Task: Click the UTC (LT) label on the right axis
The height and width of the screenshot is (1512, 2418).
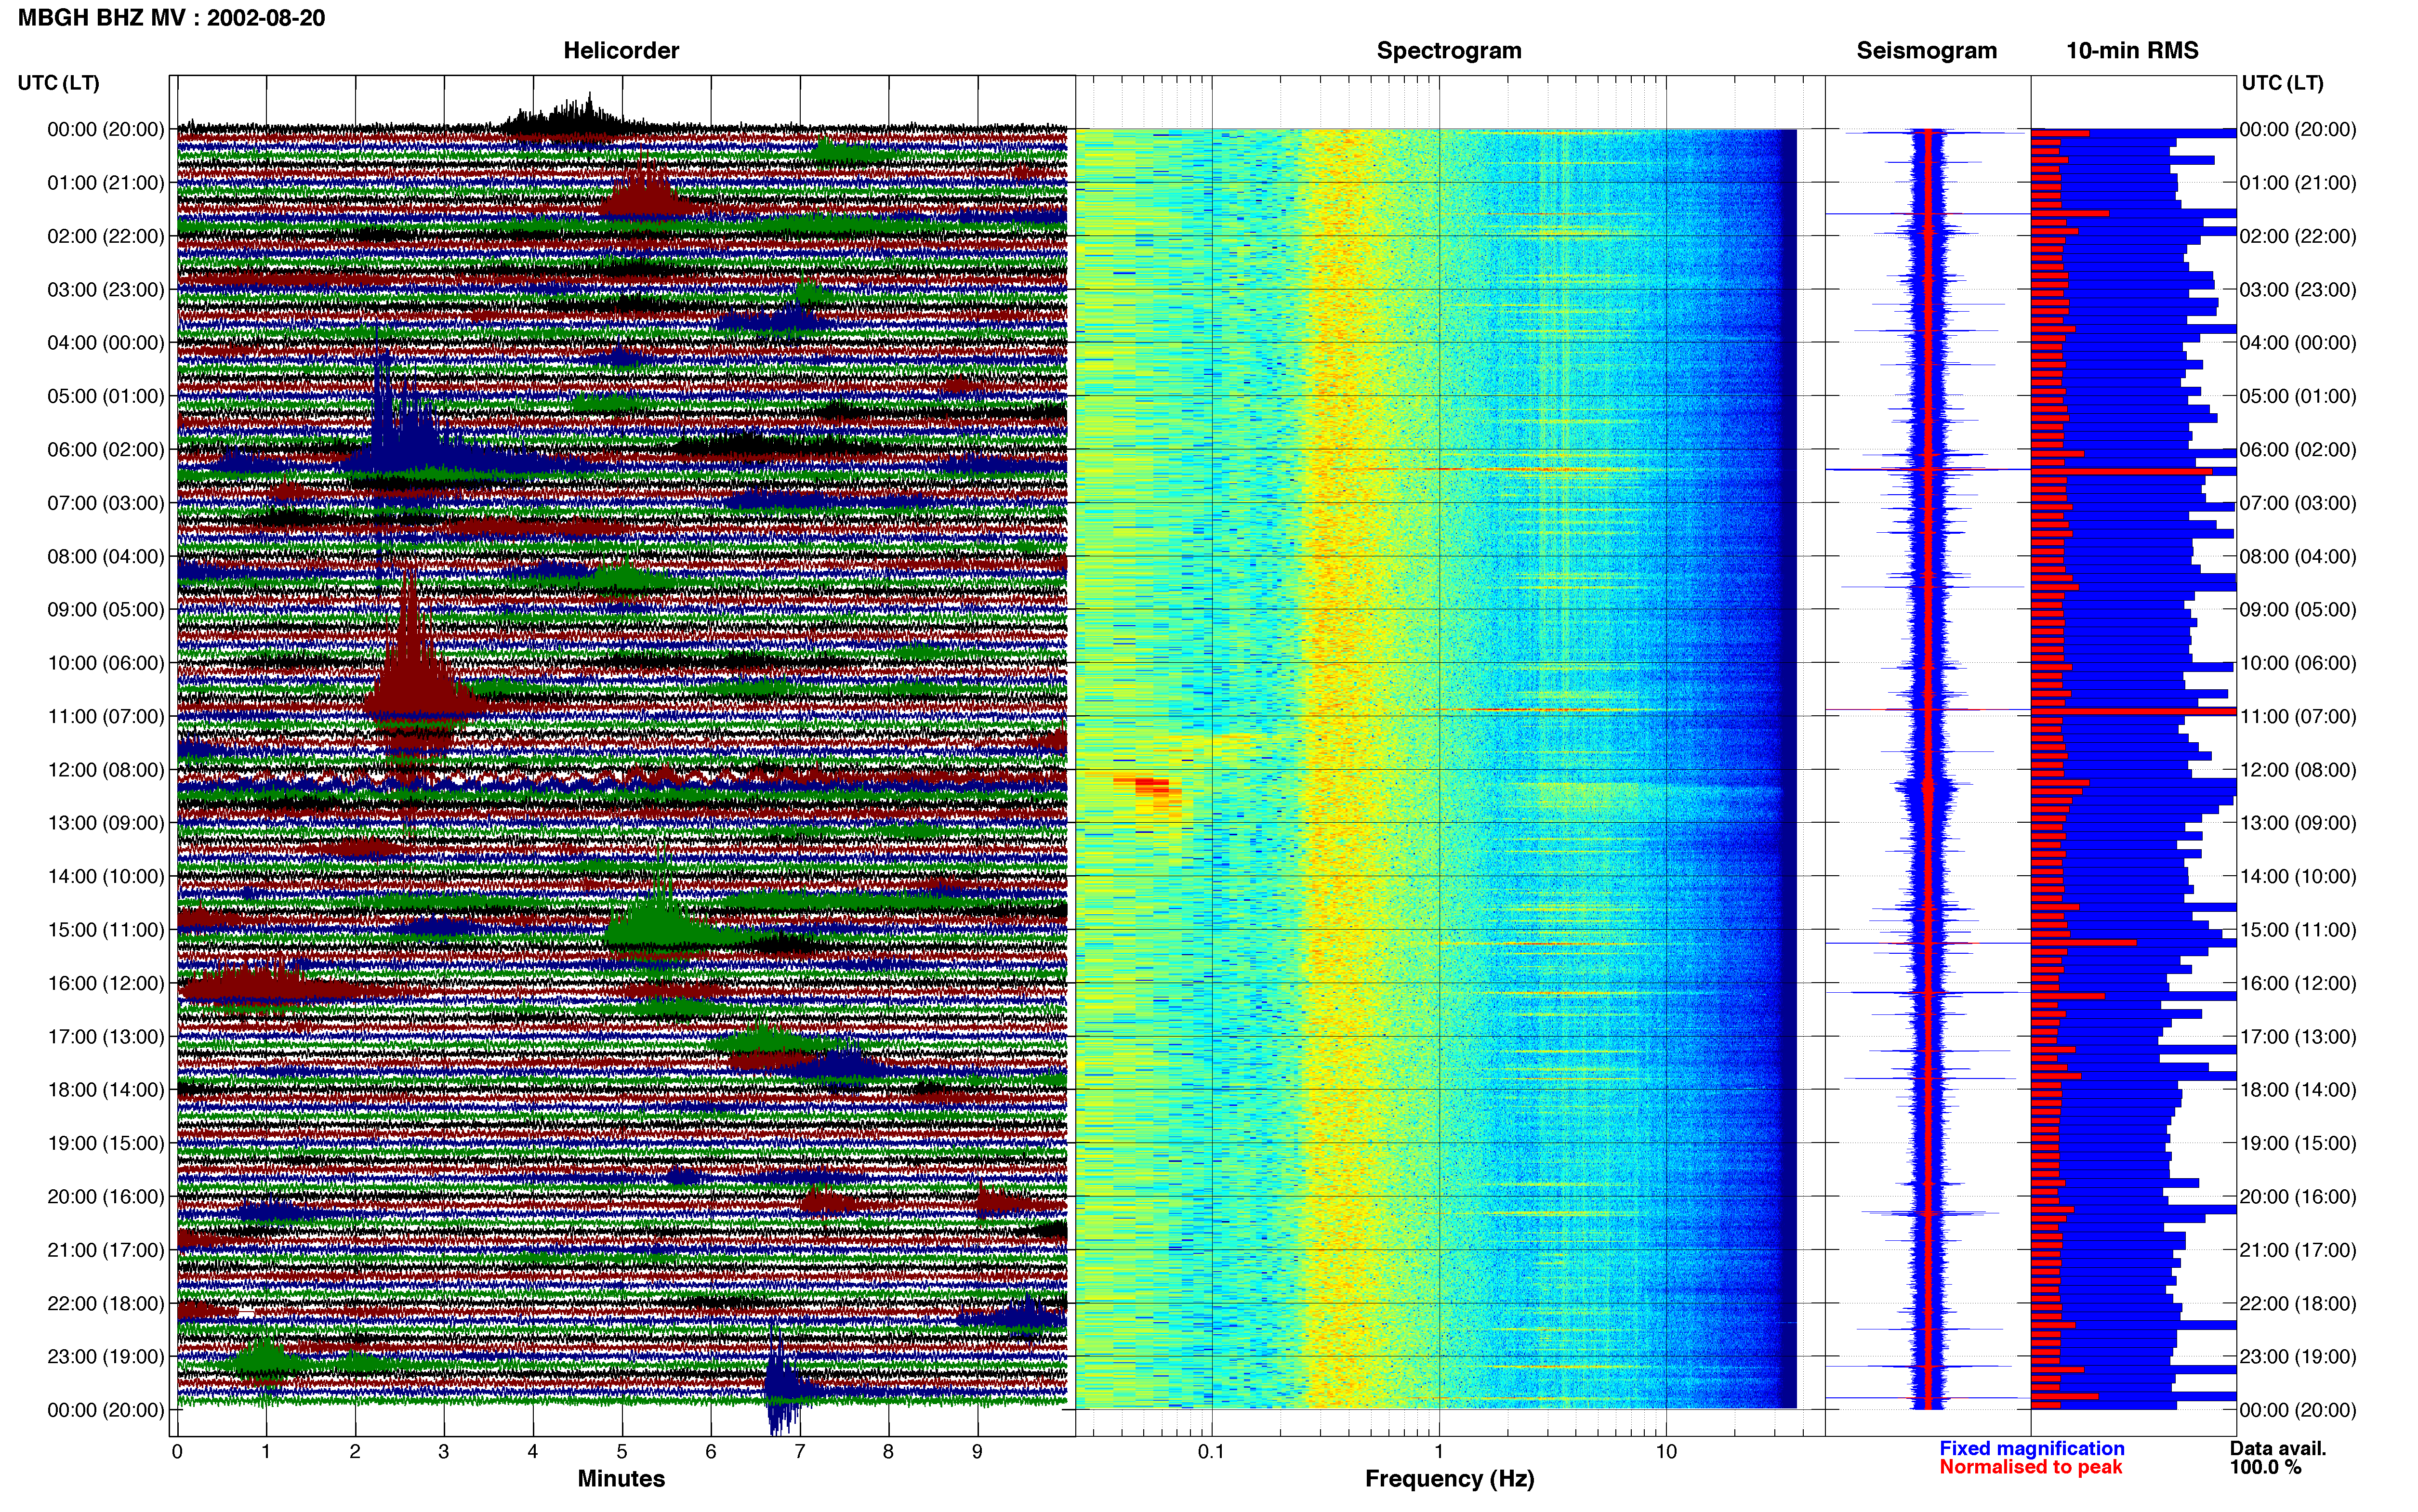Action: pyautogui.click(x=2282, y=83)
